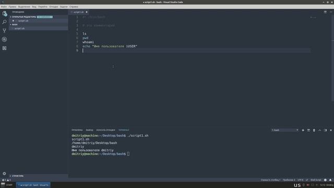Open the Задачи menu
334x188 pixels.
point(64,7)
